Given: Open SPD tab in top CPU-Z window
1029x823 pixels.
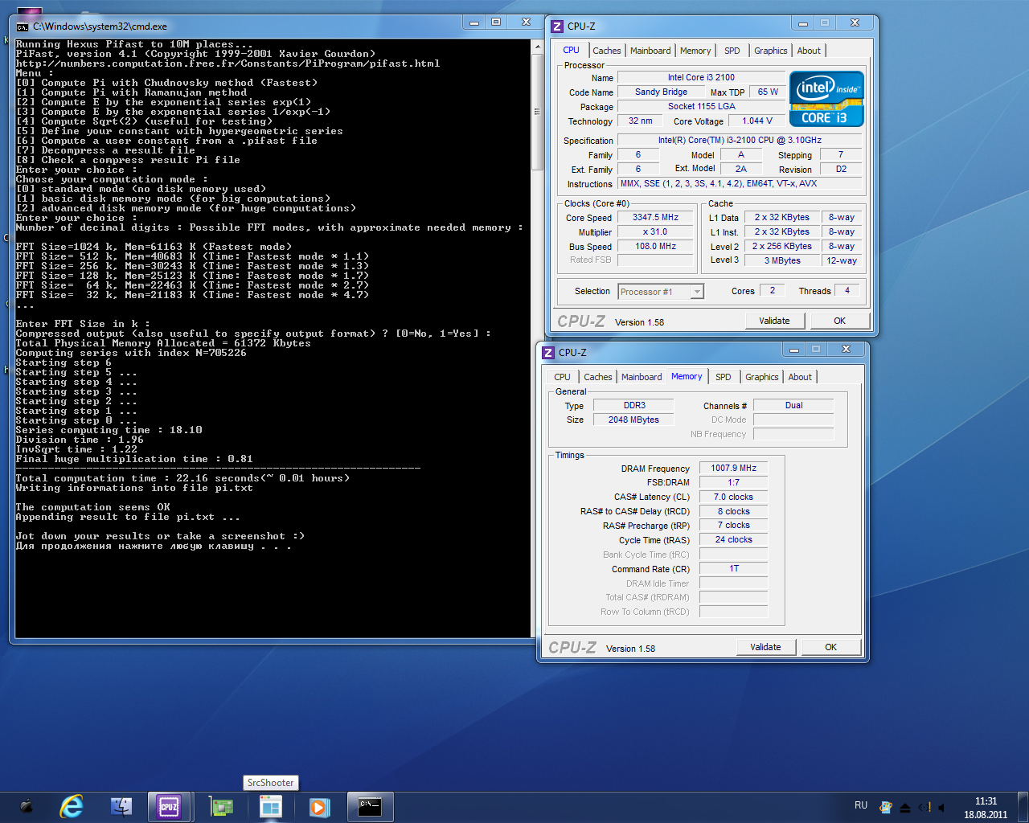Looking at the screenshot, I should tap(732, 51).
